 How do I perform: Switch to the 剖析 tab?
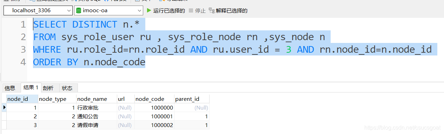[48, 88]
